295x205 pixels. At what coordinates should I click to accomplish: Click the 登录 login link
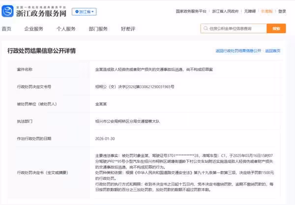click(x=282, y=11)
